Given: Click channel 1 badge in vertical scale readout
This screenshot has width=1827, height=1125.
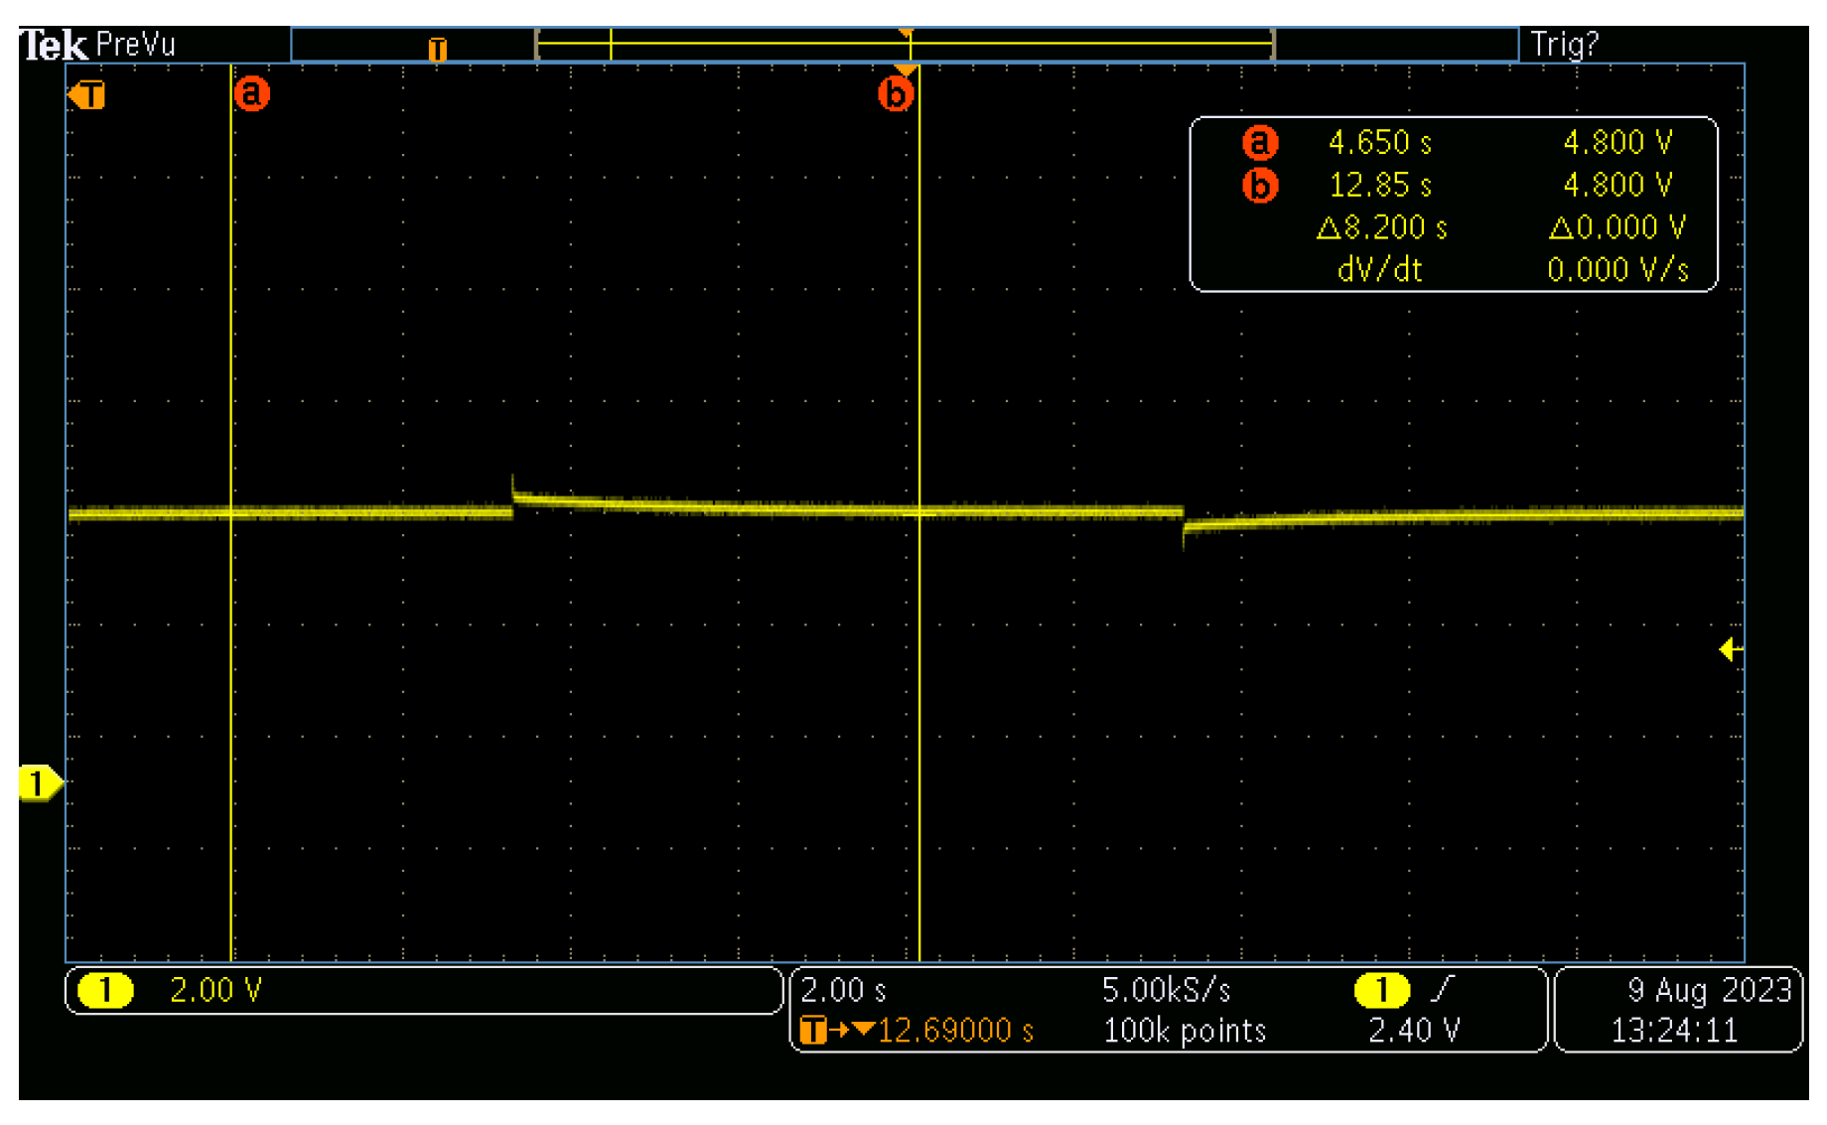Looking at the screenshot, I should click(x=105, y=990).
